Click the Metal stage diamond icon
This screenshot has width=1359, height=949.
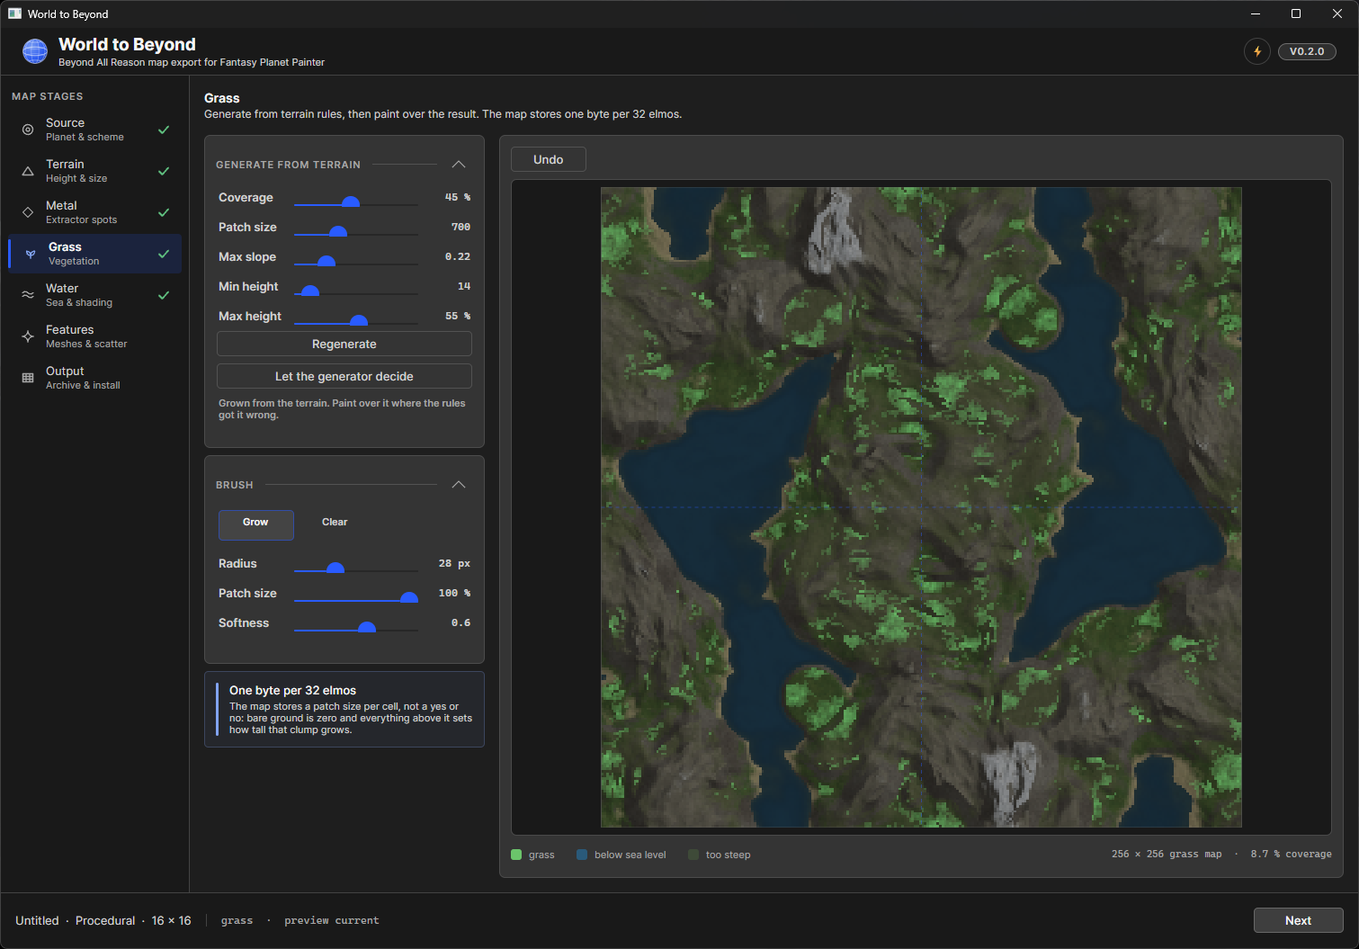click(28, 212)
